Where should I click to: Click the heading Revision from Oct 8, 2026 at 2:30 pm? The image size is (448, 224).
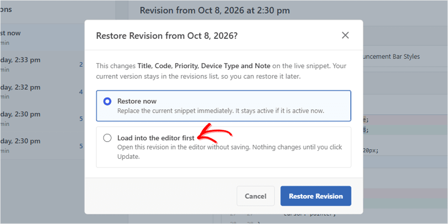point(214,11)
